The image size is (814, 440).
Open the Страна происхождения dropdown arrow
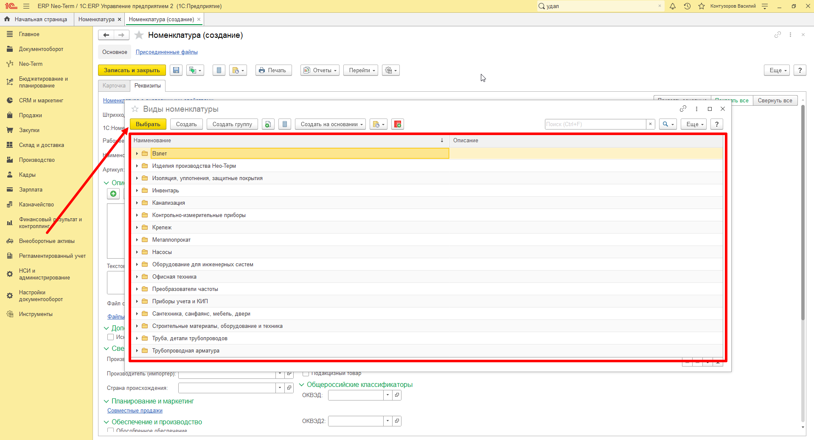tap(280, 388)
